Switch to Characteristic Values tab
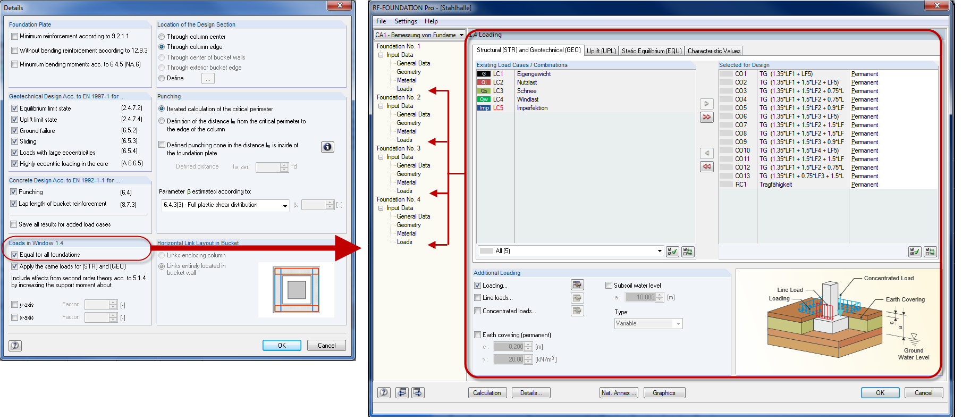979x419 pixels. (714, 51)
